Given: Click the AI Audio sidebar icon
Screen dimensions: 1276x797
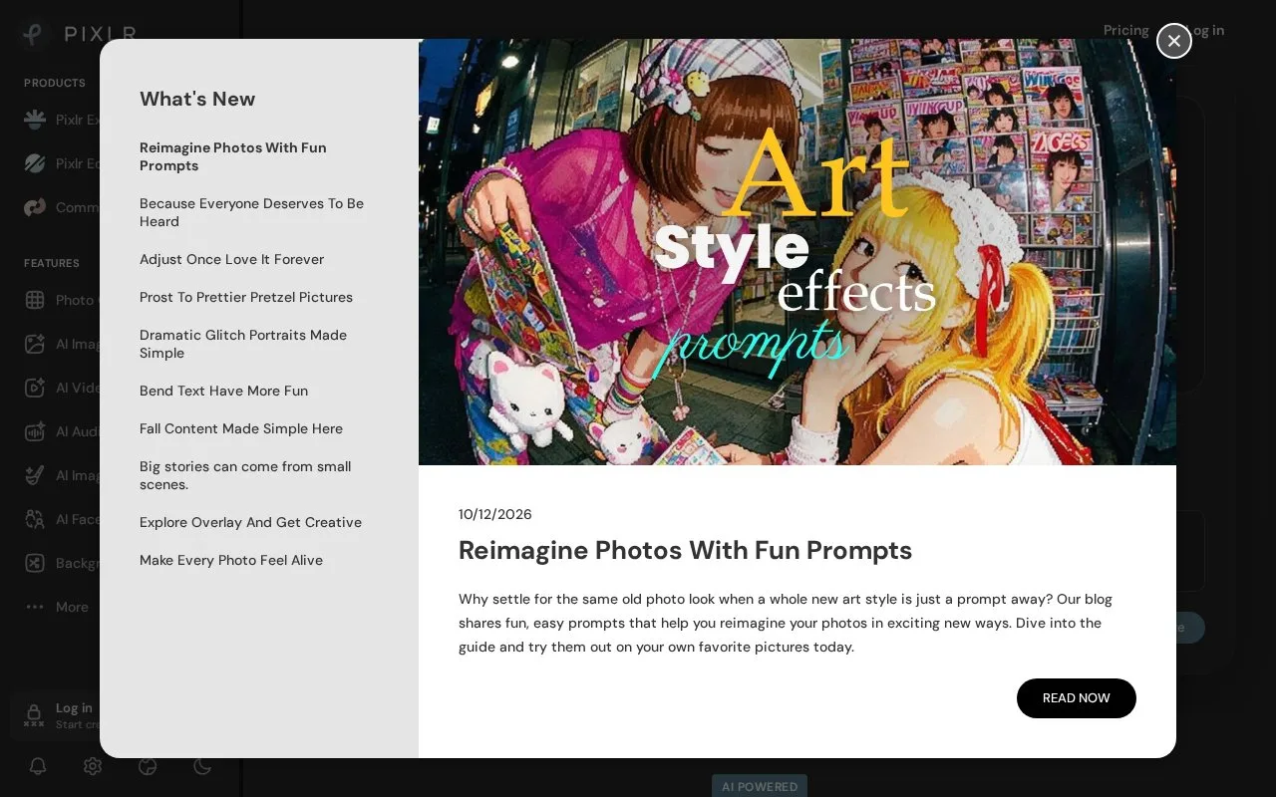Looking at the screenshot, I should 35,431.
